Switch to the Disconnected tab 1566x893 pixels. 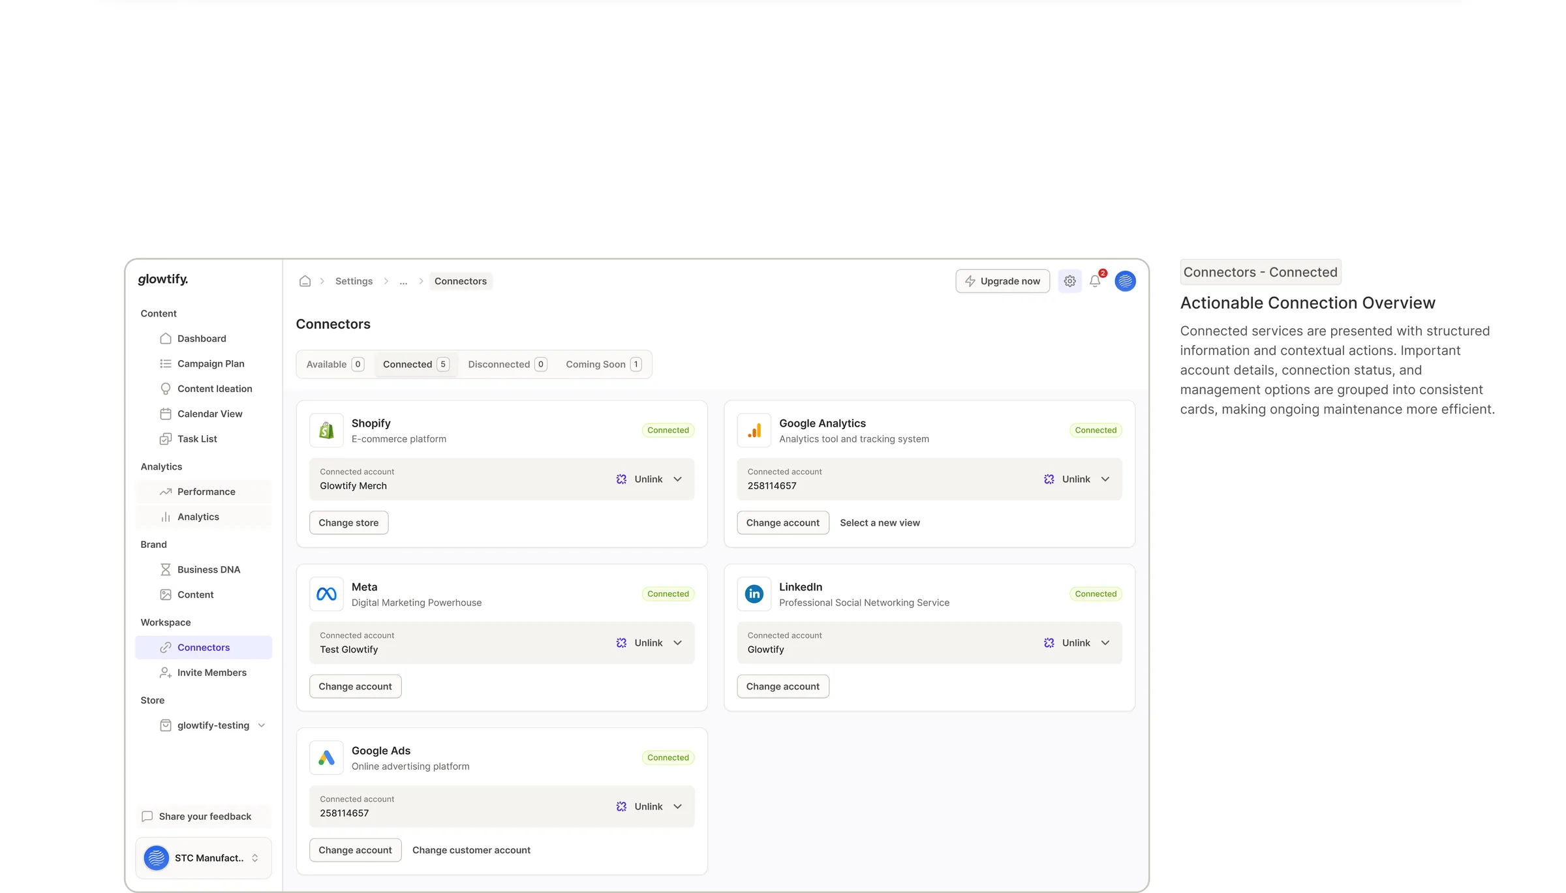(507, 365)
